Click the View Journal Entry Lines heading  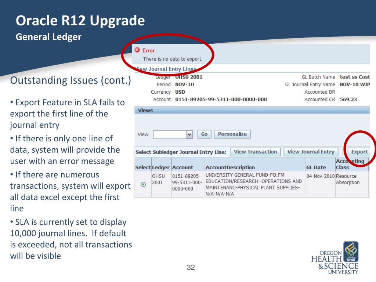(165, 69)
